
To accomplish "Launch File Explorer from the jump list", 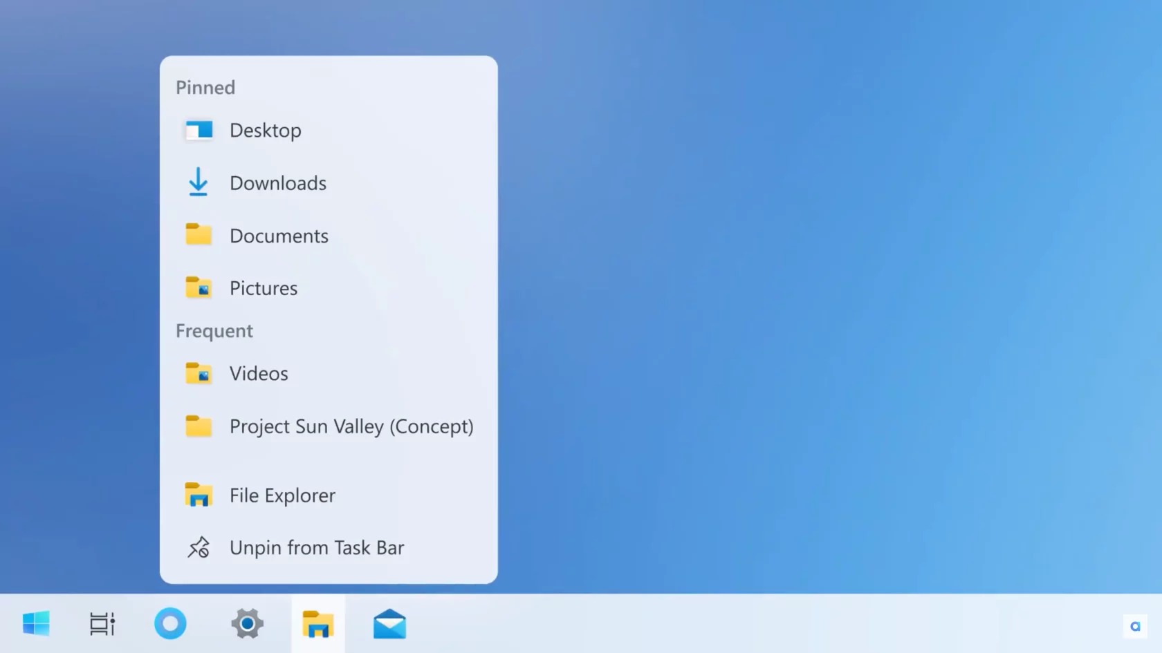I will tap(282, 495).
